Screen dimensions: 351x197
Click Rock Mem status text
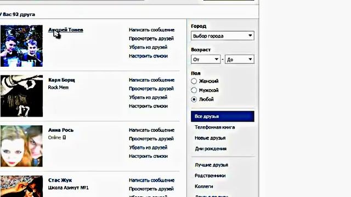(x=59, y=88)
